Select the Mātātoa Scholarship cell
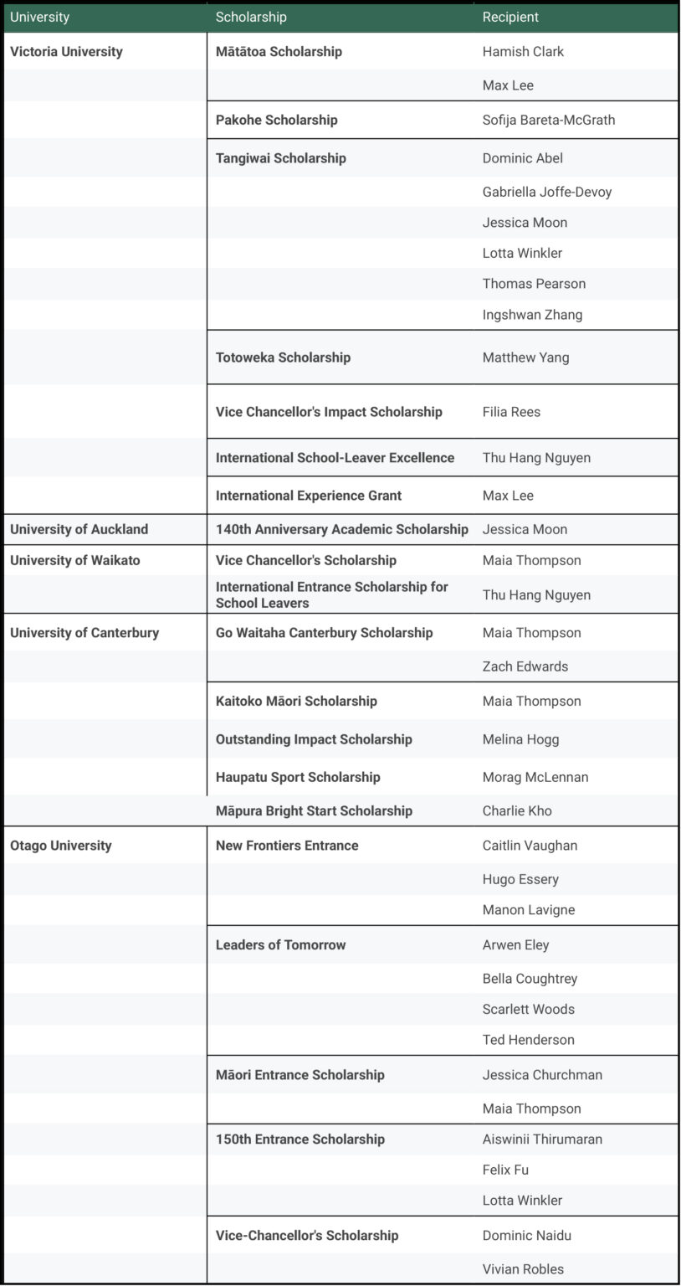The height and width of the screenshot is (1286, 681). pos(279,52)
